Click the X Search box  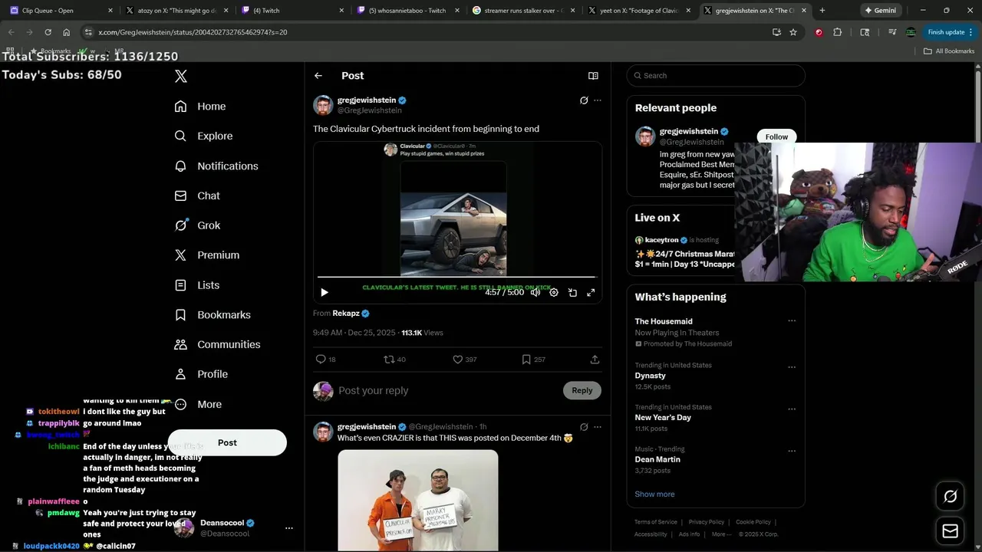[x=716, y=75]
